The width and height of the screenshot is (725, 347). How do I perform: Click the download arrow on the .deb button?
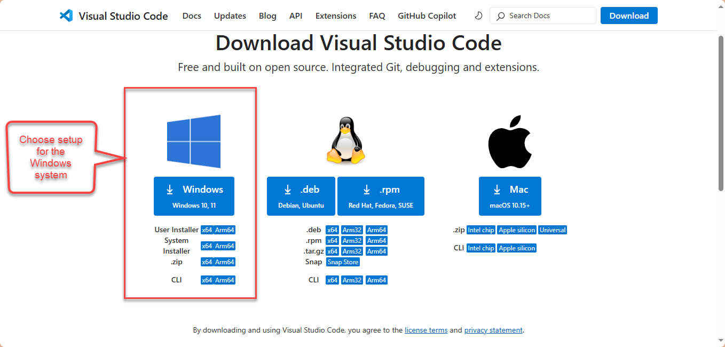coord(287,189)
